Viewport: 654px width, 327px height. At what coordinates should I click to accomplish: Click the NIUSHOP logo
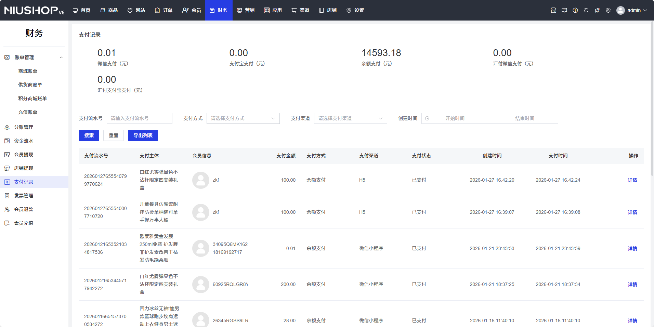pyautogui.click(x=34, y=10)
